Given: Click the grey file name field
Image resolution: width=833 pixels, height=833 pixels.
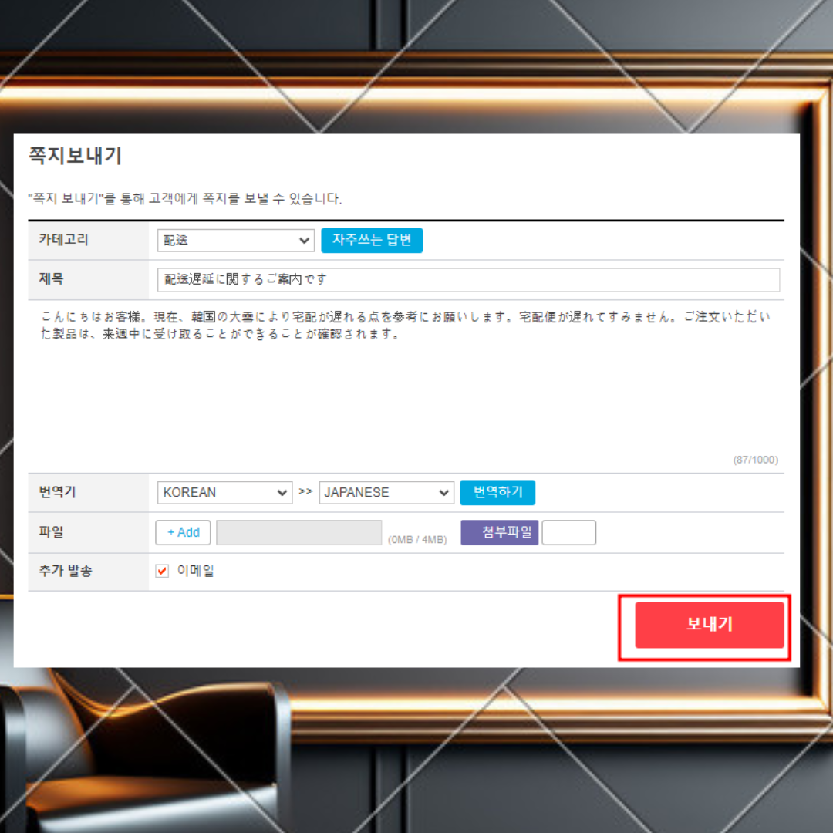Looking at the screenshot, I should point(298,532).
